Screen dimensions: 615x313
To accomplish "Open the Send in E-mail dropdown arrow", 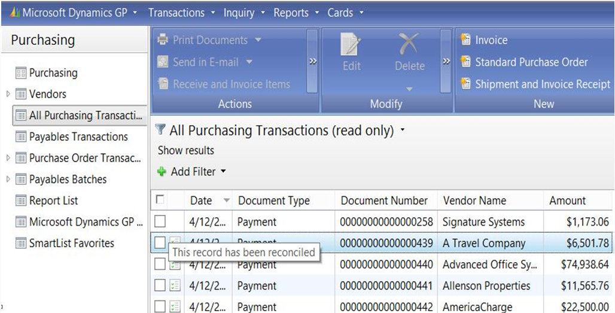I will click(249, 62).
